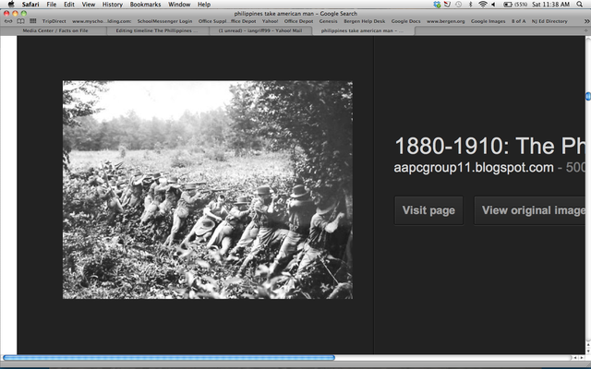This screenshot has width=591, height=369.
Task: Click the soldiers photograph preview
Action: [208, 190]
